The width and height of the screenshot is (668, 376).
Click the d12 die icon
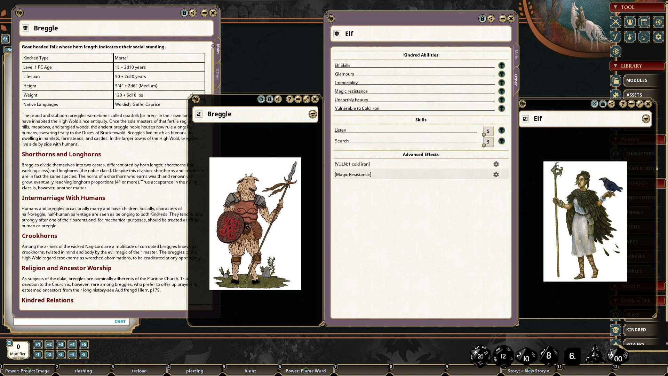point(503,356)
